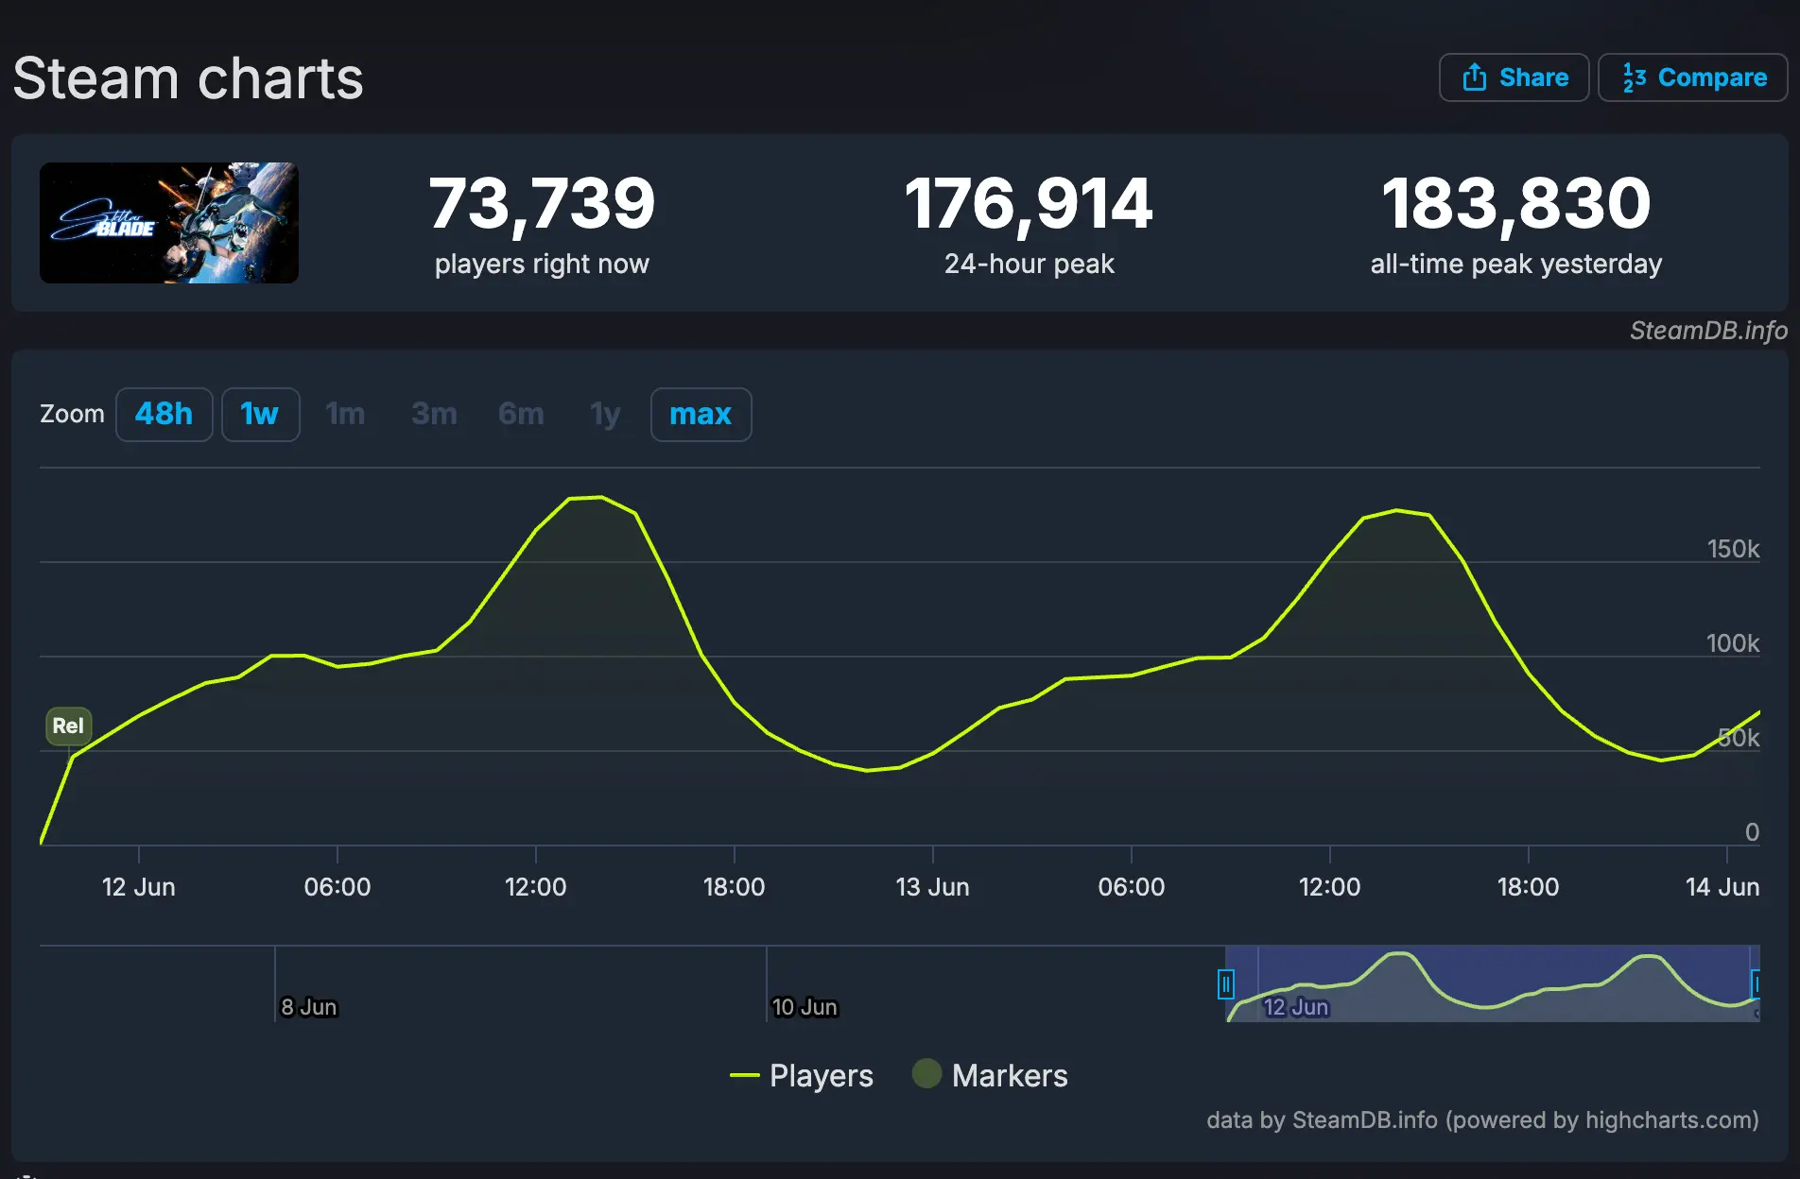This screenshot has width=1800, height=1179.
Task: Toggle the Markers series in legend
Action: (x=990, y=1075)
